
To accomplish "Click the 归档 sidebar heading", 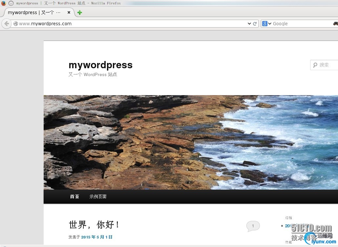I will (x=289, y=218).
